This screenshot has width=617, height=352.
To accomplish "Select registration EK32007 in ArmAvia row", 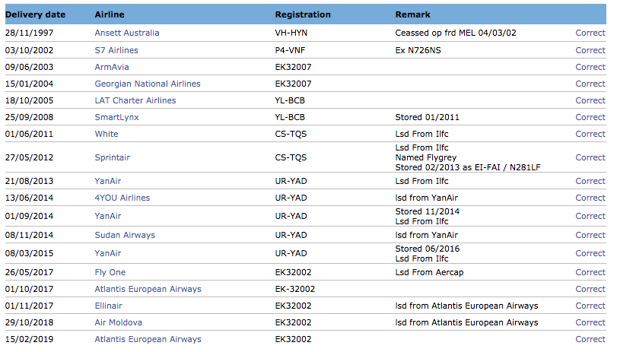I will (293, 67).
